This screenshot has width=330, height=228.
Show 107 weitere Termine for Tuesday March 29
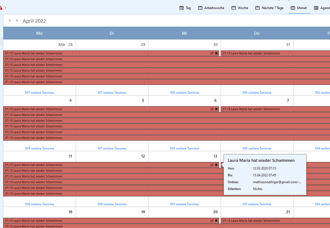112,93
